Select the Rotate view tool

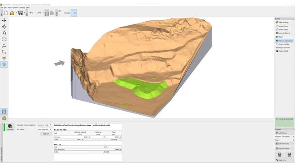click(x=4, y=27)
